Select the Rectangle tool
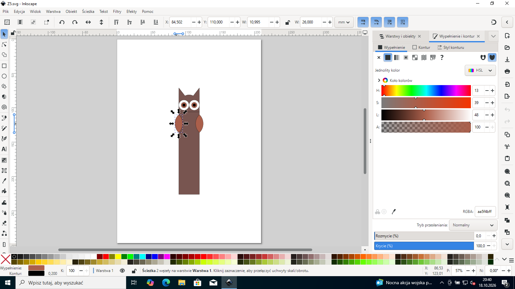Screen dimensions: 515x289 4,66
